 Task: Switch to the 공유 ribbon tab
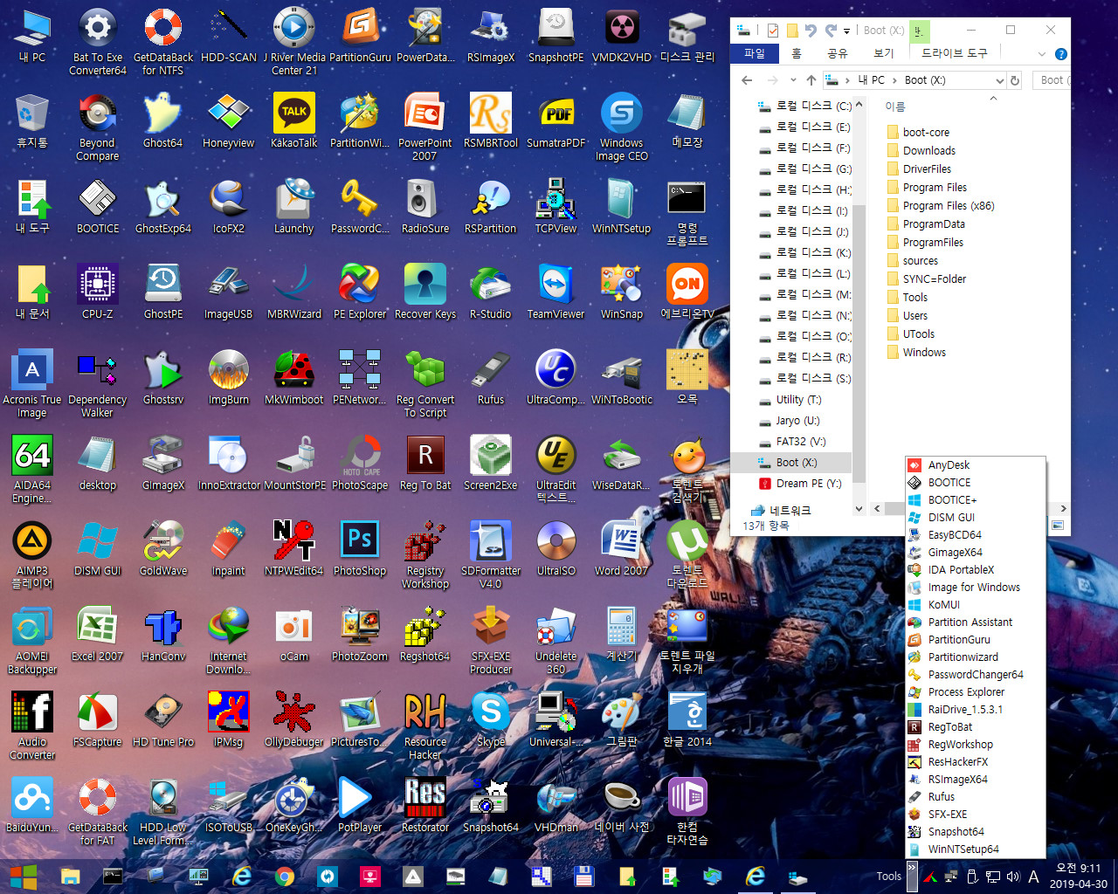[837, 53]
